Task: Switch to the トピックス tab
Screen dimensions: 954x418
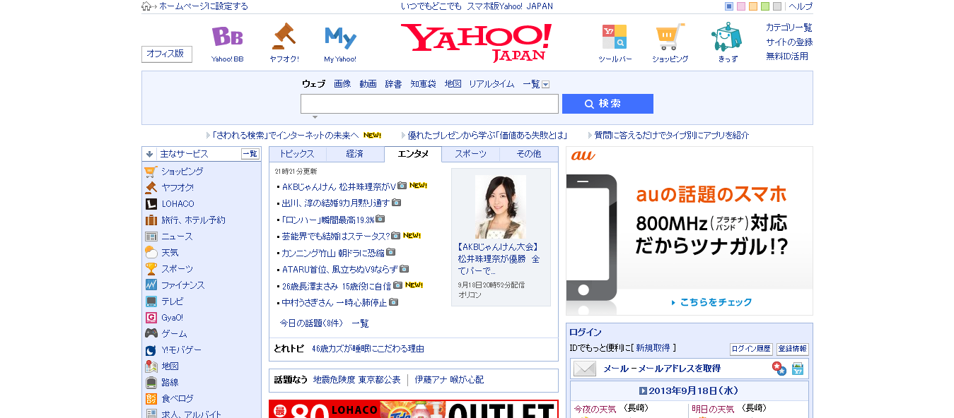Action: coord(297,154)
